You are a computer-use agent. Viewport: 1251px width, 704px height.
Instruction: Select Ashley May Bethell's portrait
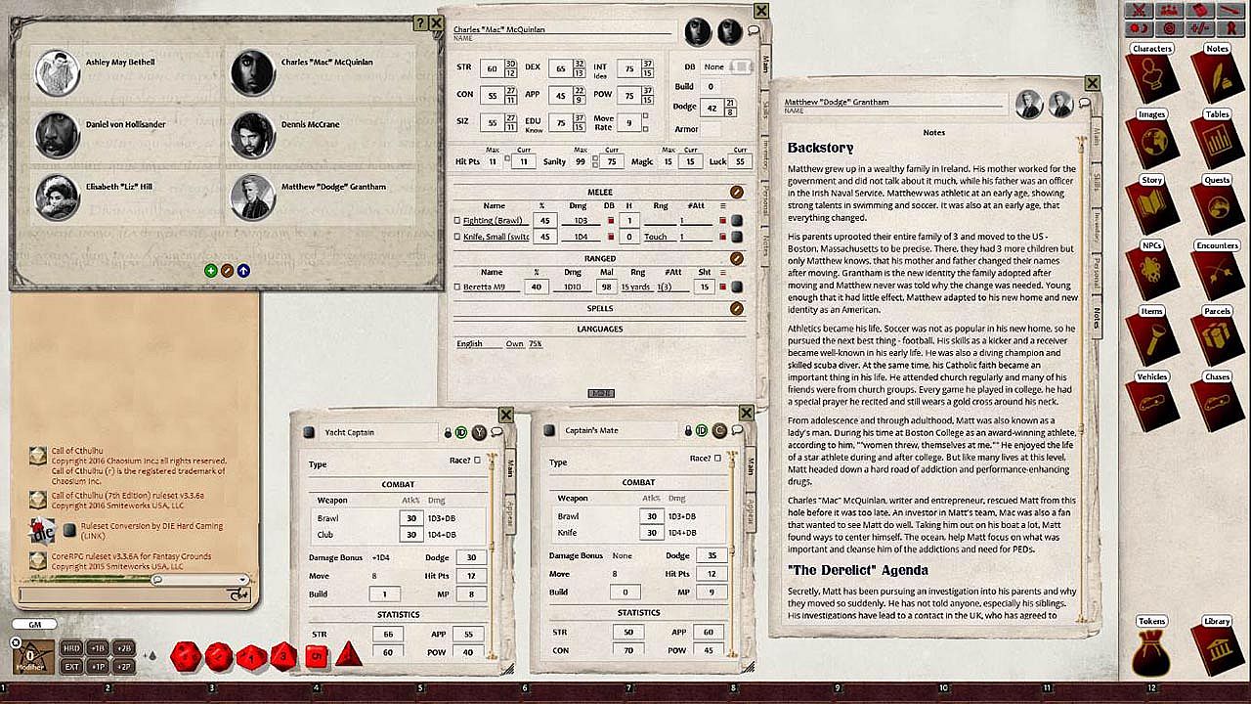point(57,72)
